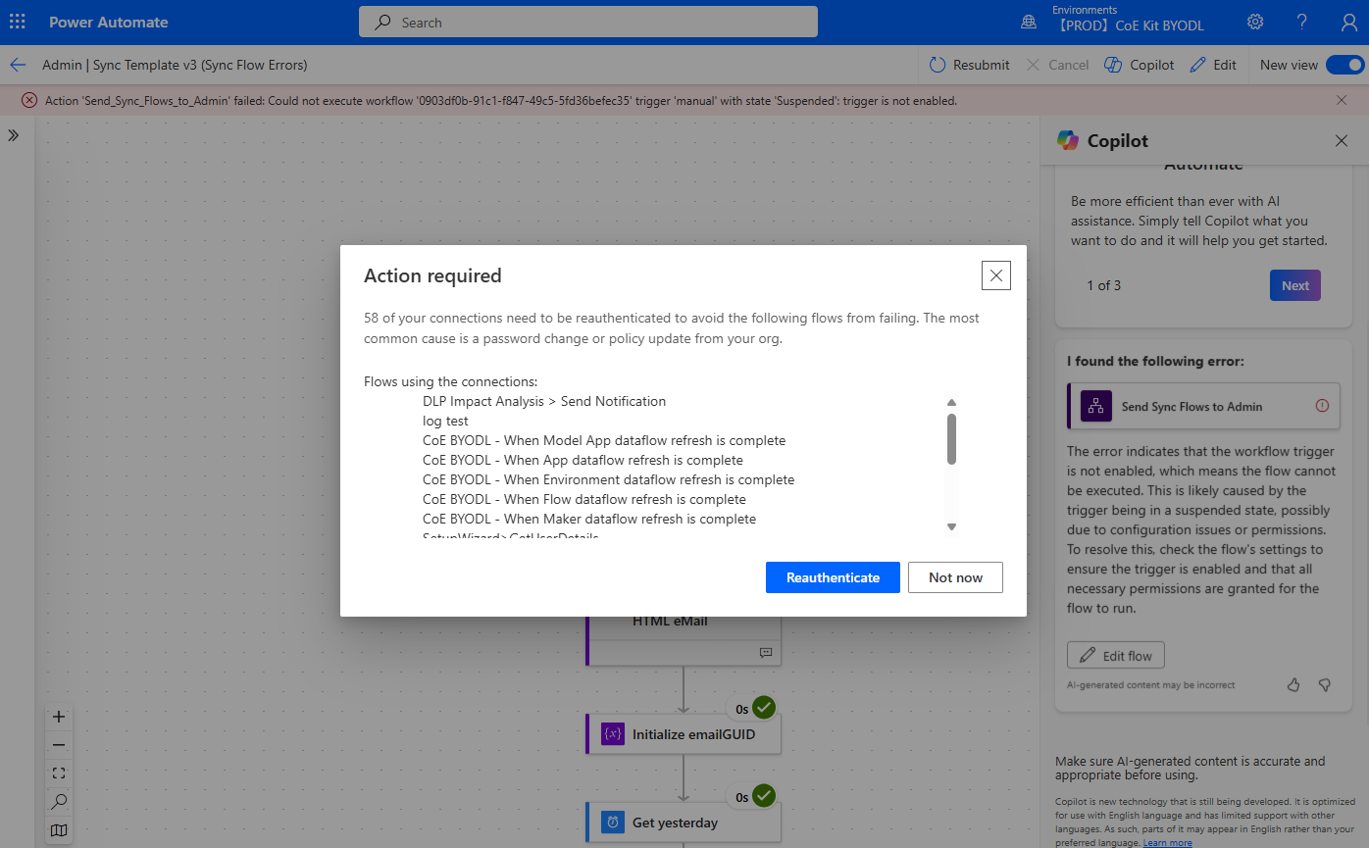Click Edit in the command bar
1369x848 pixels.
(x=1213, y=65)
